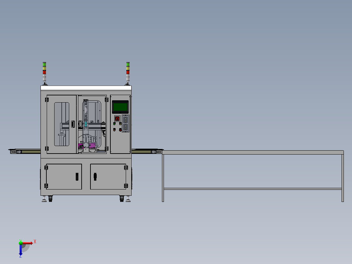Viewport: 352px width, 264px height.
Task: Select the right conveyor rail next to the table
Action: tap(147, 151)
